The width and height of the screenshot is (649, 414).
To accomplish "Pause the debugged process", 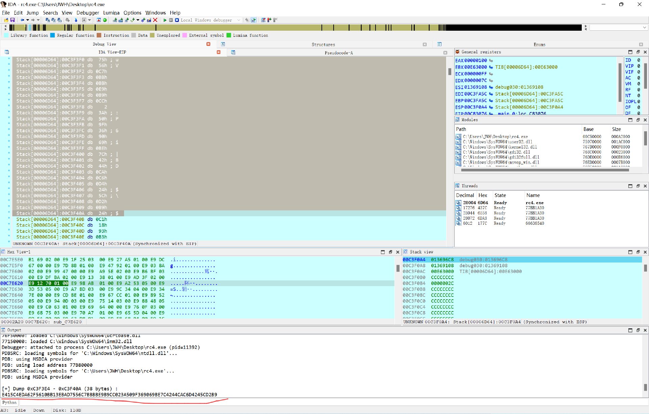I will pos(171,20).
